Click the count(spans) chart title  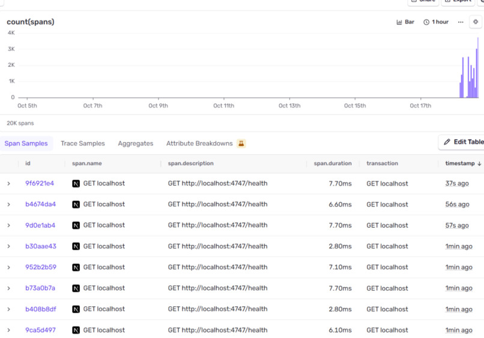(x=31, y=22)
